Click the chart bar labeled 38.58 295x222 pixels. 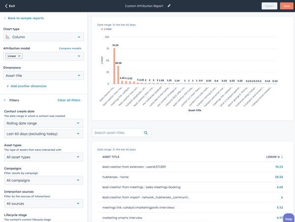coord(118,75)
